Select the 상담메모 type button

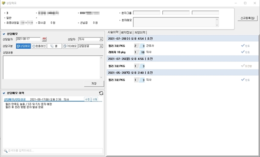tap(23, 46)
